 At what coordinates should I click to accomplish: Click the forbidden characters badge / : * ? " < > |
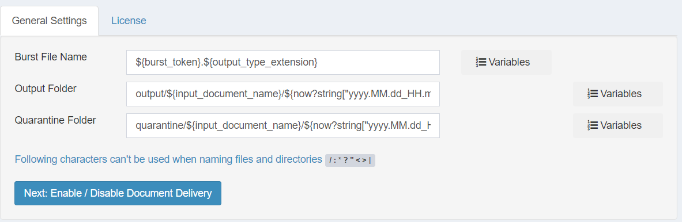(x=350, y=160)
